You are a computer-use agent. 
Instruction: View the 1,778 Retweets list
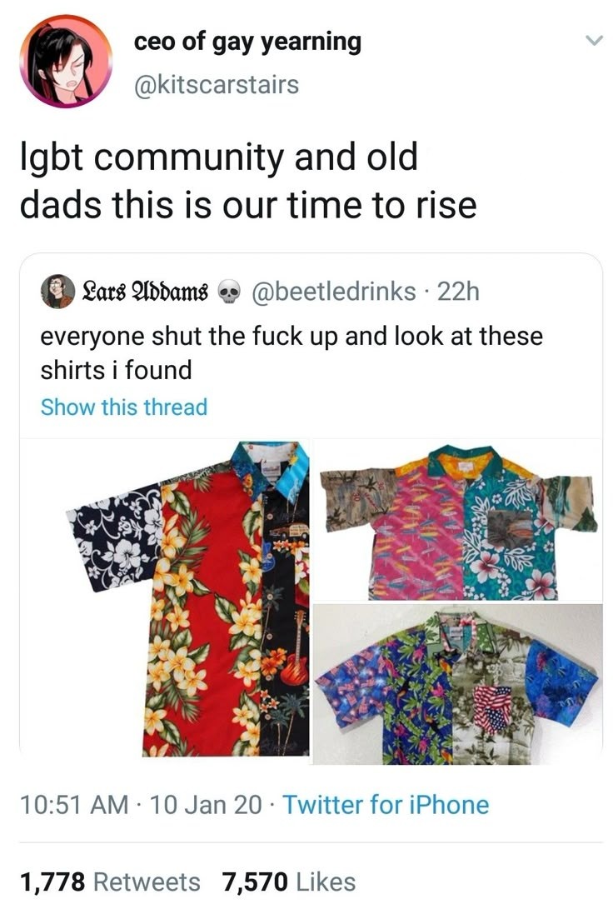click(110, 882)
